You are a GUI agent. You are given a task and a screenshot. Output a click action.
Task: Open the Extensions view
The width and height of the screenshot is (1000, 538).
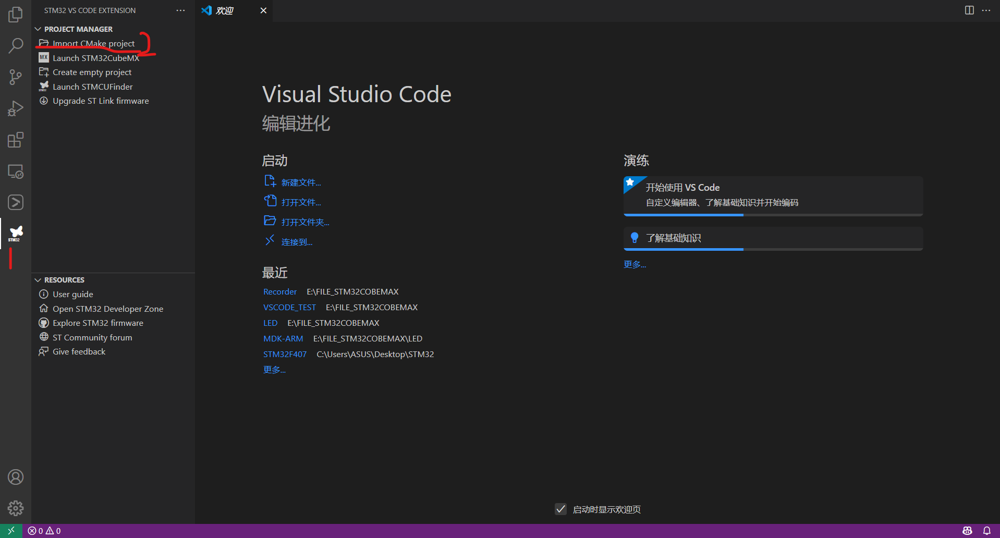[x=15, y=140]
